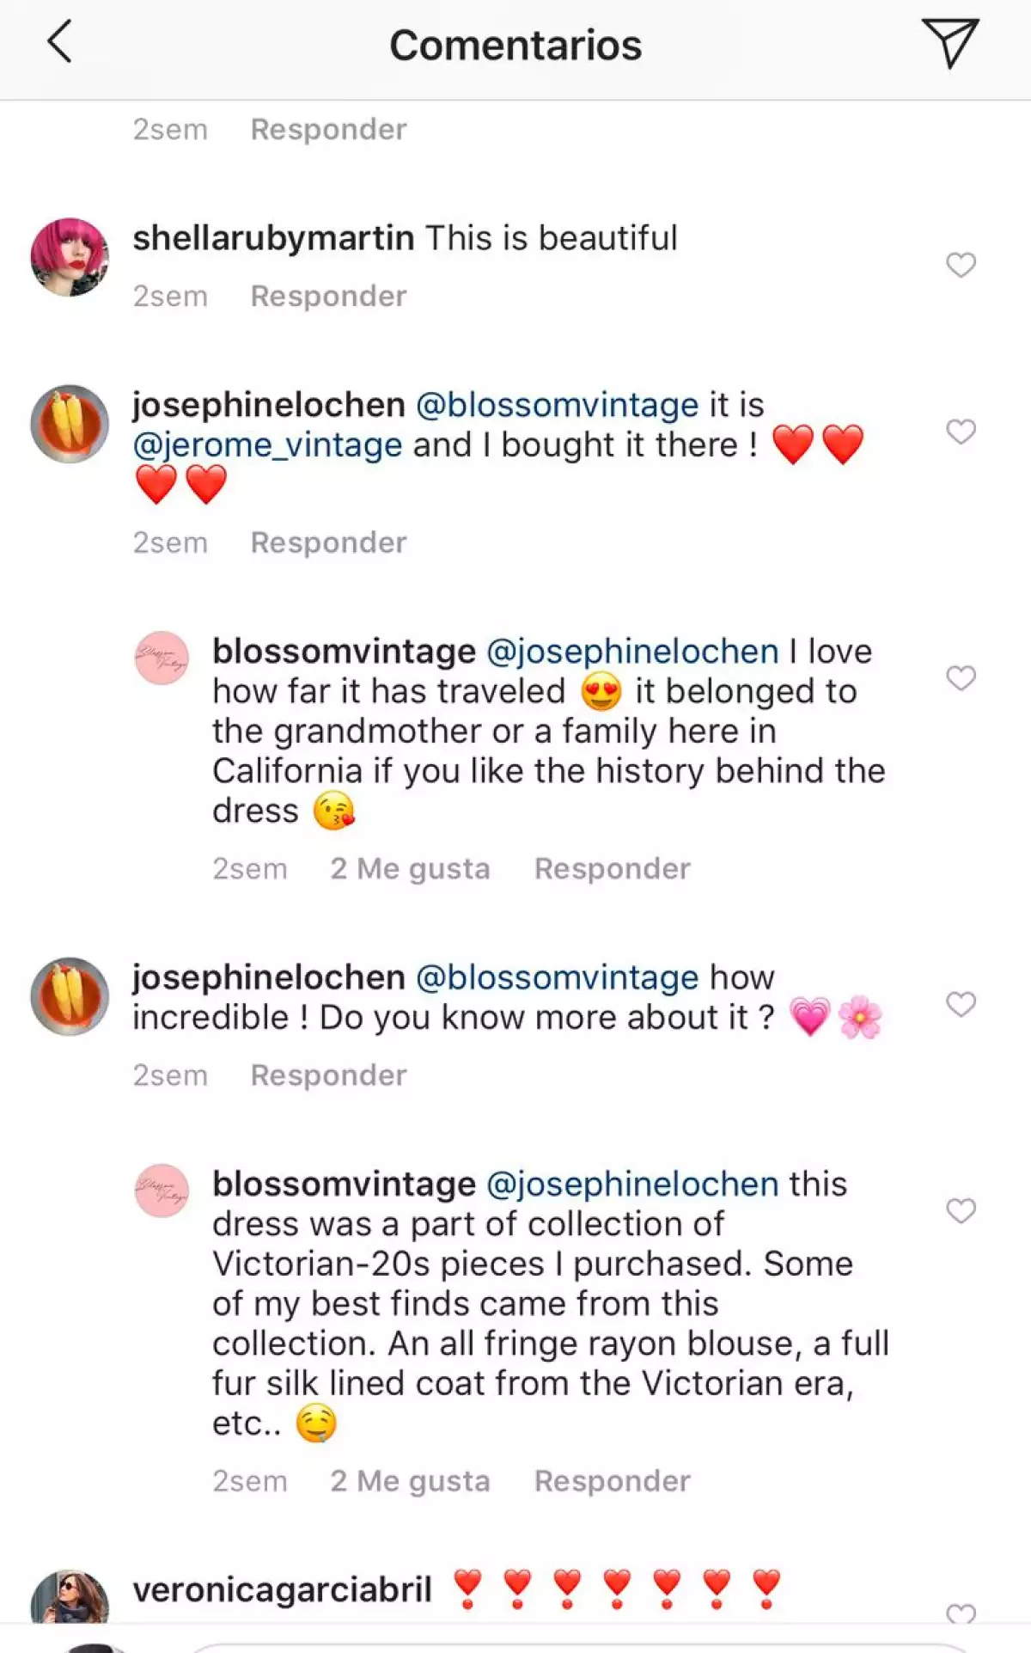The width and height of the screenshot is (1031, 1653).
Task: Open direct share paper plane icon
Action: click(x=949, y=43)
